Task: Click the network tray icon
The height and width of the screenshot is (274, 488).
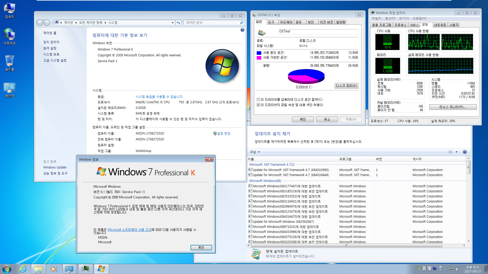Action: point(451,269)
